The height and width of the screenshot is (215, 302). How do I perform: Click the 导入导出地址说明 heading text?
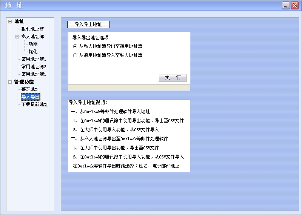[88, 103]
